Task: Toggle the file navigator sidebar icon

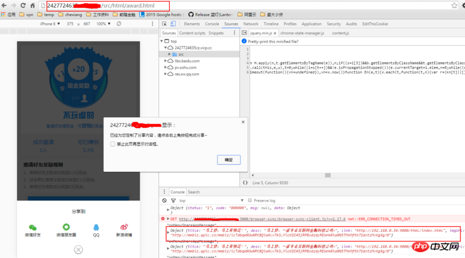Action: coord(244,33)
